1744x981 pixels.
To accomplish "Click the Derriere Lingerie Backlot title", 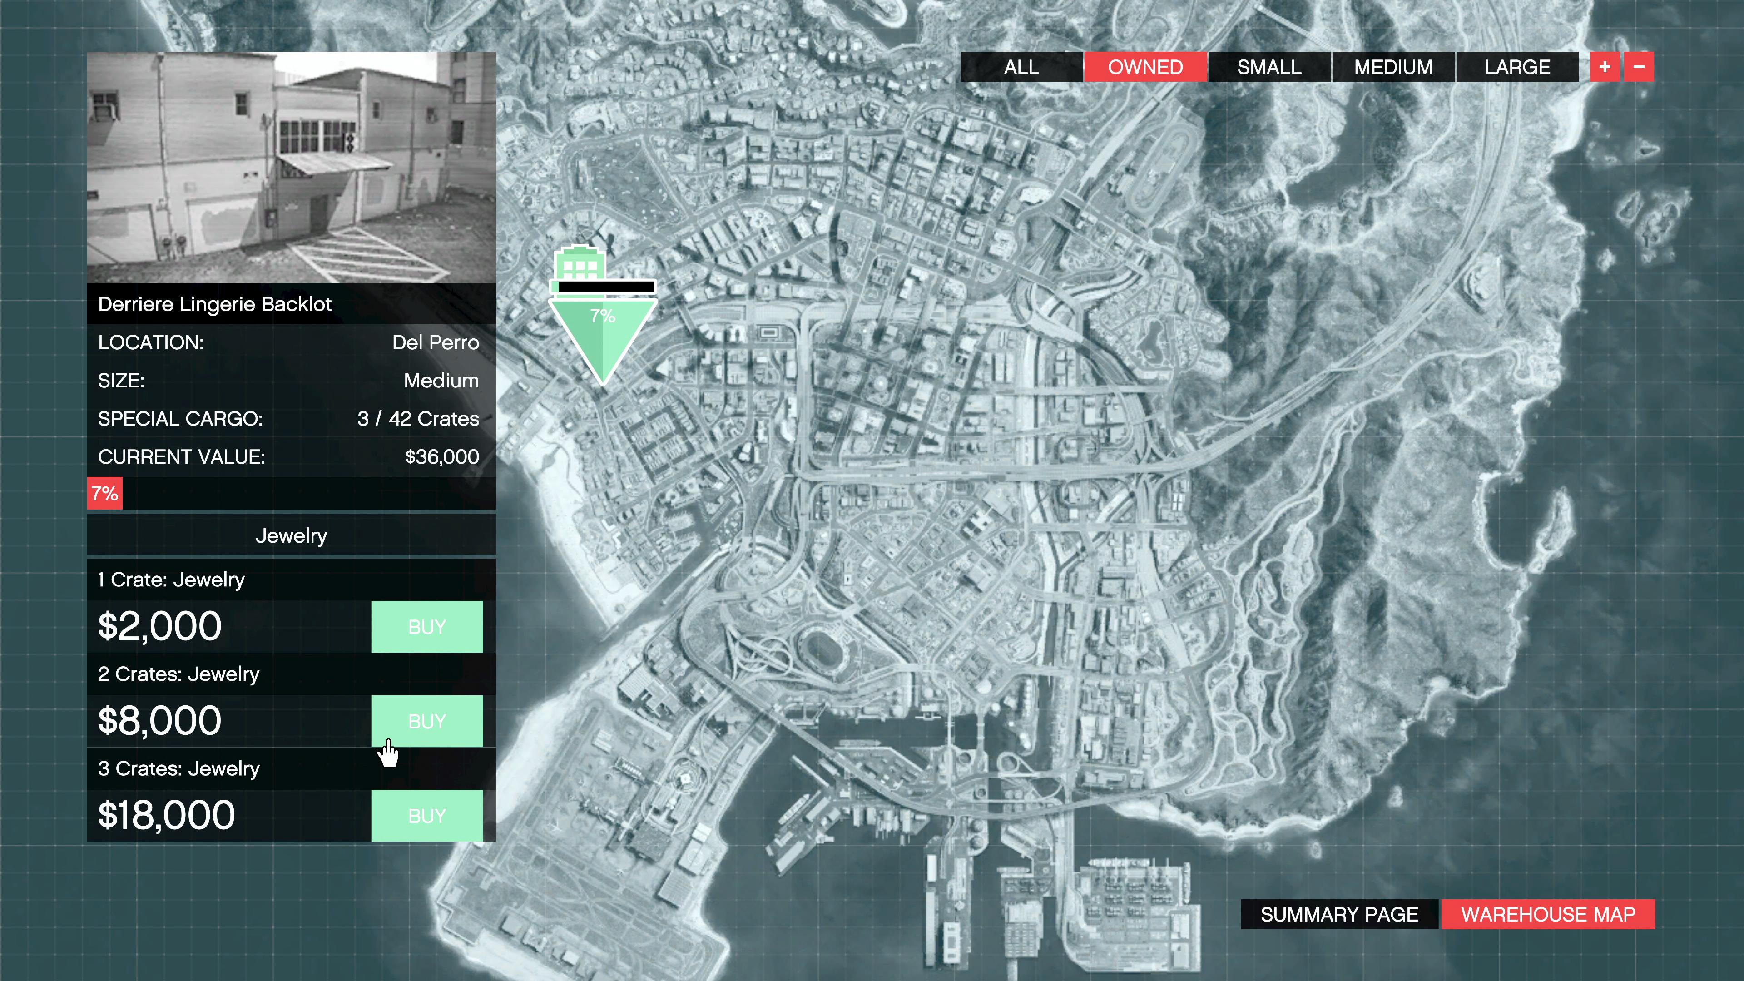I will (x=215, y=304).
